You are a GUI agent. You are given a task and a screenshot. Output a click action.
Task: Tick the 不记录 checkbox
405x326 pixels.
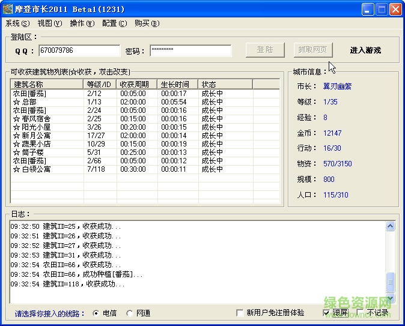click(360, 313)
